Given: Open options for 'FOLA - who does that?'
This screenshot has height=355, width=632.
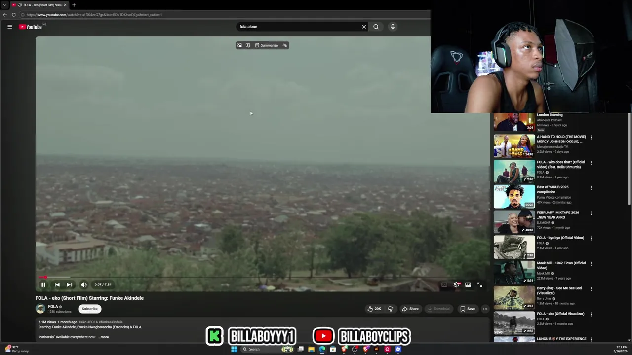Looking at the screenshot, I should coord(591,162).
